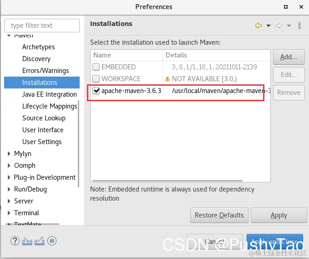This screenshot has width=309, height=259.
Task: Click the WORKSPACE row name text
Action: [121, 79]
